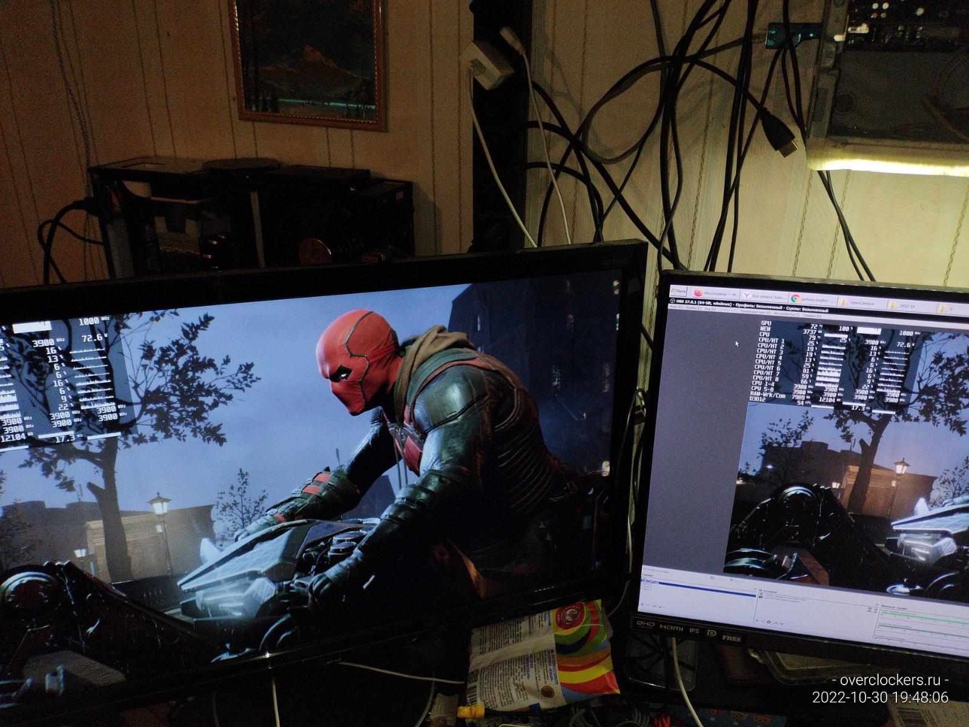Click the D3D12 label in the OBS preview
Viewport: 969px width, 727px height.
[758, 400]
